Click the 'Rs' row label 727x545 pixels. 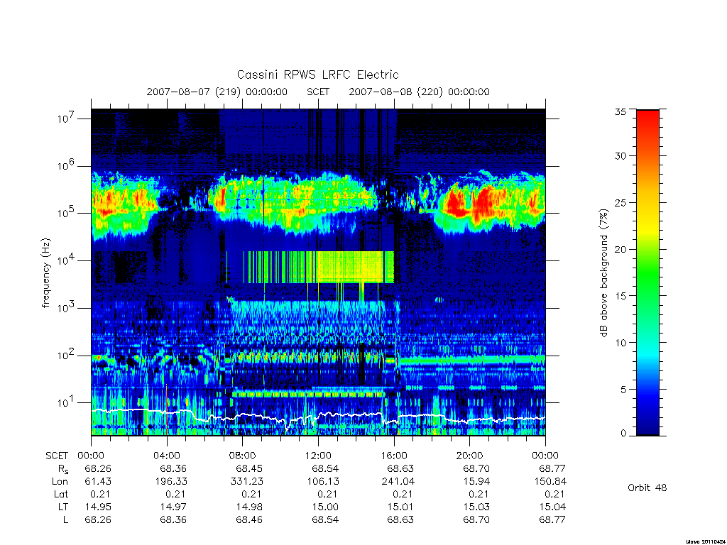point(62,469)
